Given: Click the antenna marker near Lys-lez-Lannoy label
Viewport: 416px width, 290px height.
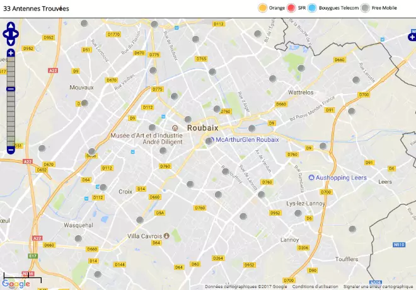Looking at the screenshot, I should pyautogui.click(x=298, y=213).
